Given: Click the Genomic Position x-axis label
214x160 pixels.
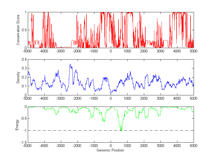Looking at the screenshot, I should 110,150.
